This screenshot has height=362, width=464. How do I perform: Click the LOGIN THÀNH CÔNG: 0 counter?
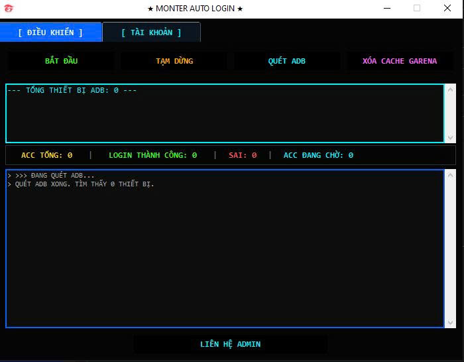pyautogui.click(x=152, y=155)
